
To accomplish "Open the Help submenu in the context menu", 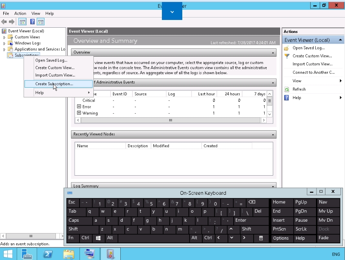I will (59, 93).
